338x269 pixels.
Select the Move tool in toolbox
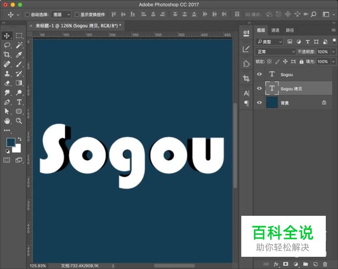(x=7, y=36)
